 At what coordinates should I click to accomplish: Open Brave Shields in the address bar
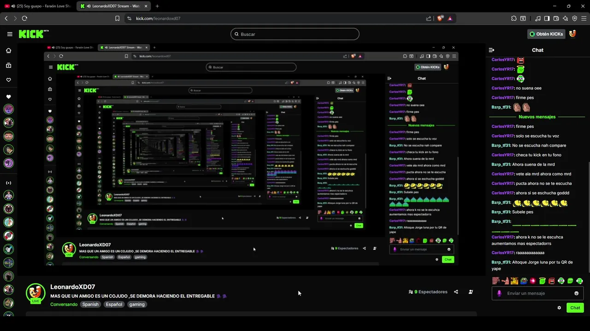point(440,18)
